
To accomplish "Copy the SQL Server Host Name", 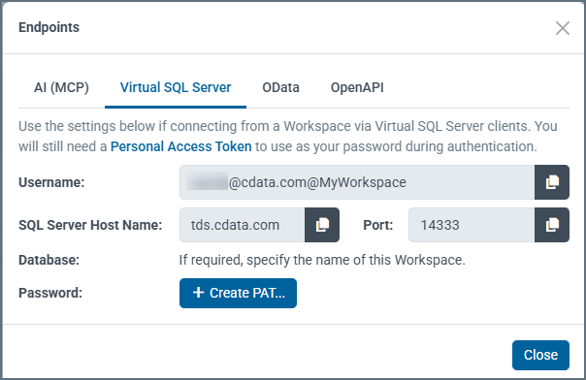I will pyautogui.click(x=322, y=225).
